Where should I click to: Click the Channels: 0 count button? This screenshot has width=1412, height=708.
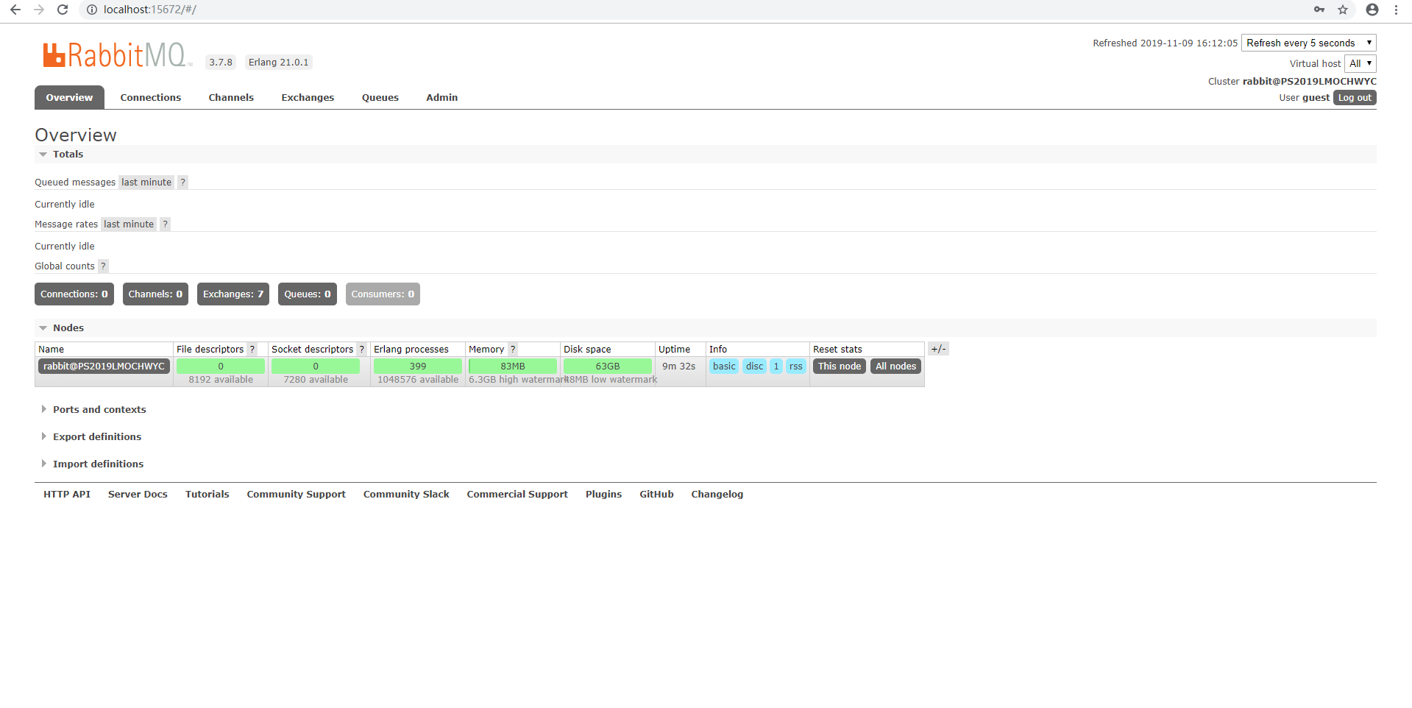click(155, 294)
